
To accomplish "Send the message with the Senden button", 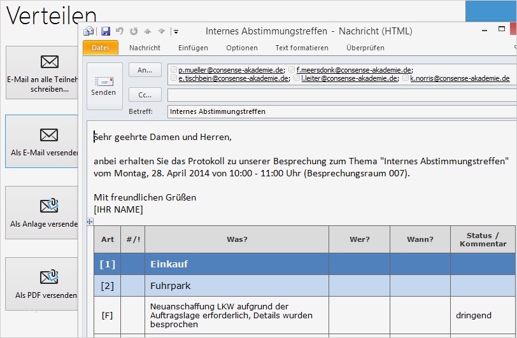I will pyautogui.click(x=104, y=86).
